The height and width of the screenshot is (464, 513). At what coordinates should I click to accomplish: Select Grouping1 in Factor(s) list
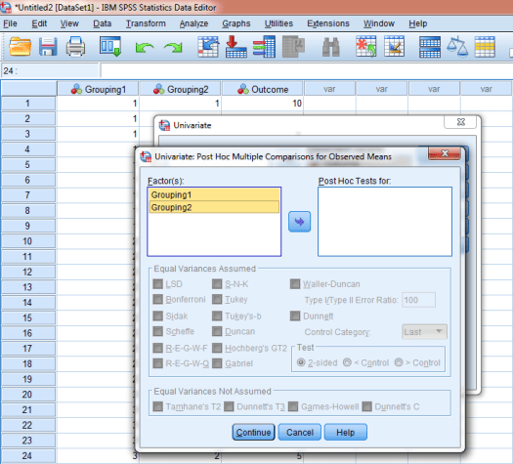[x=214, y=195]
